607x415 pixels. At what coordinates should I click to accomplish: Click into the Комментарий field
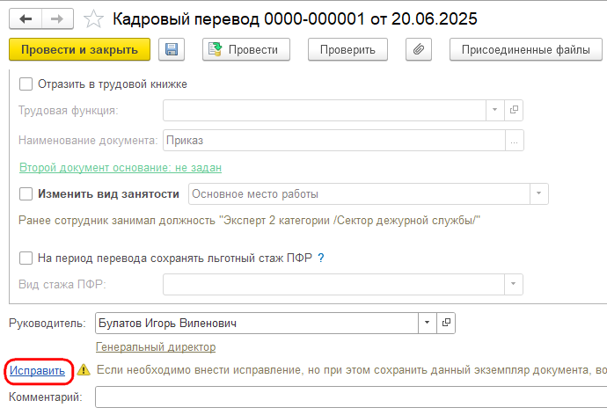pos(351,397)
